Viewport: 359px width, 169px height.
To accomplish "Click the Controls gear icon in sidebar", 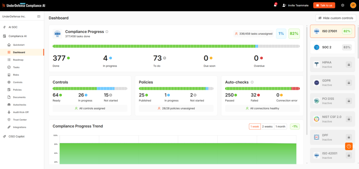I will point(9,82).
